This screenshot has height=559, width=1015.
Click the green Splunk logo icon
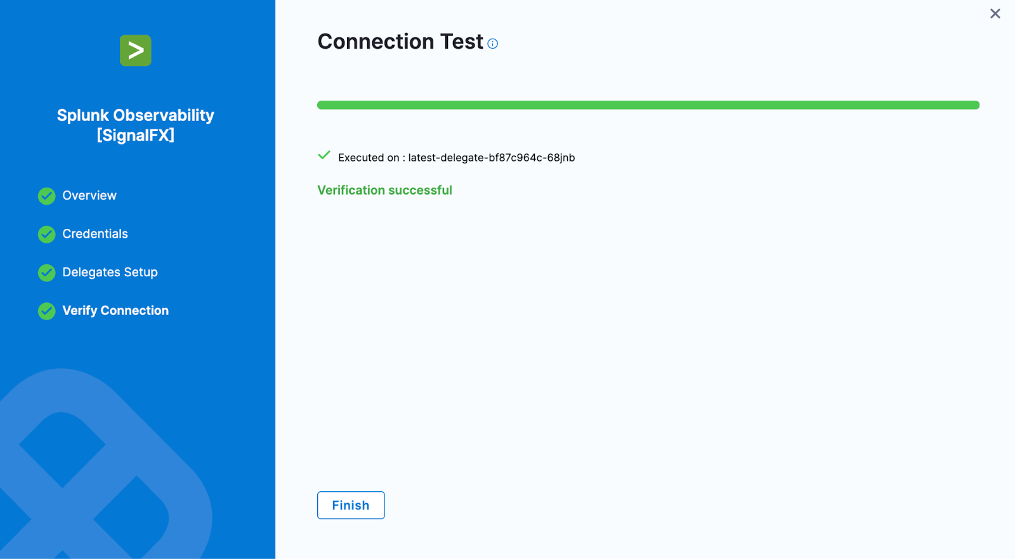[x=136, y=51]
